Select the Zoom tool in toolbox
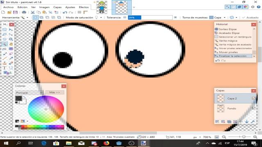Screen dimensions: 262x147 [11, 39]
